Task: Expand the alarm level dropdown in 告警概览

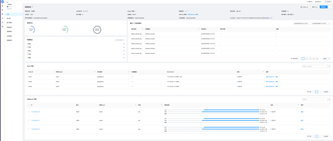Action: [x=120, y=40]
